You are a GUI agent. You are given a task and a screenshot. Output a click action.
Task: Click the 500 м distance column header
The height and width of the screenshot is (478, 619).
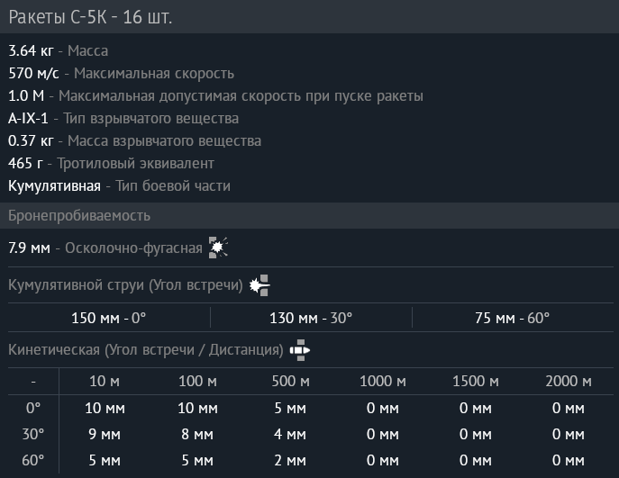click(290, 382)
